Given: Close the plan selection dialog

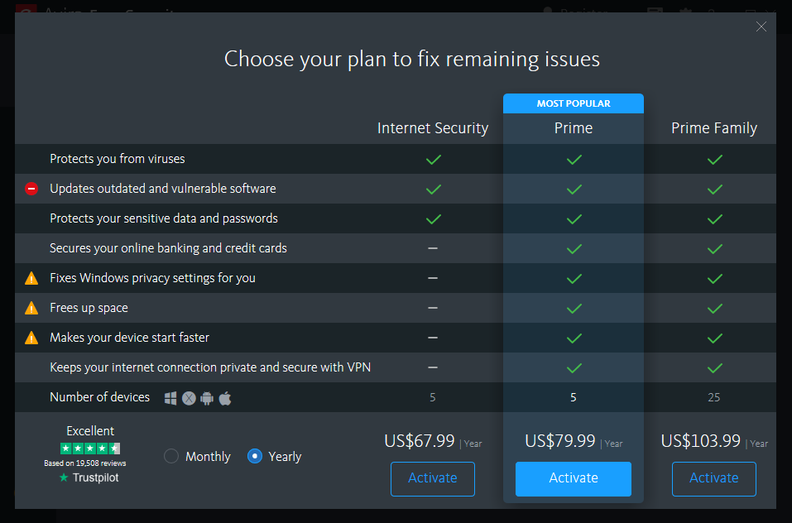Looking at the screenshot, I should (761, 27).
